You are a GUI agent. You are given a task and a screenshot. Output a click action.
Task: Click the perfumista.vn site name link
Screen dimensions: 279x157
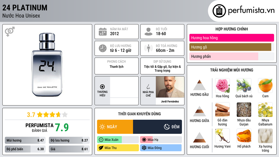point(251,10)
